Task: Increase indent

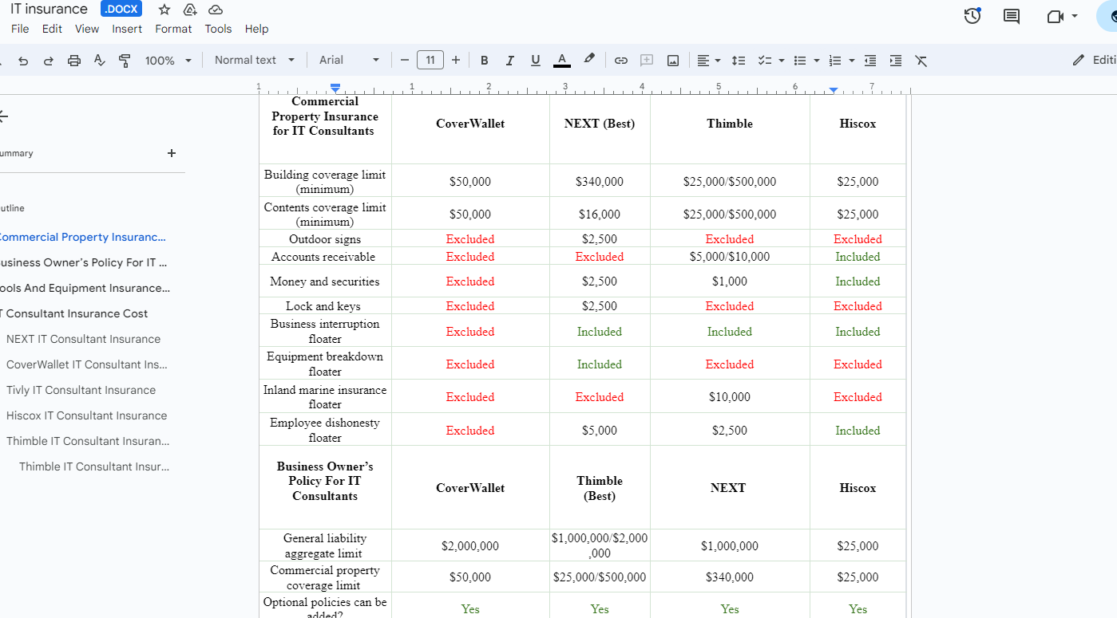Action: pos(896,61)
